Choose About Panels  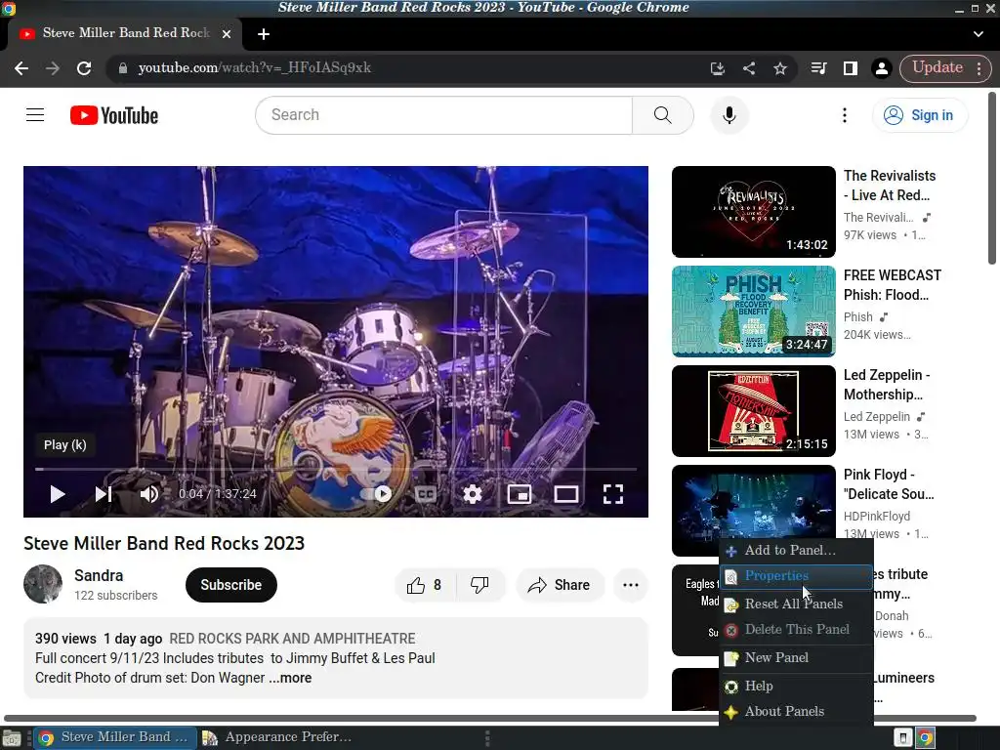click(796, 712)
